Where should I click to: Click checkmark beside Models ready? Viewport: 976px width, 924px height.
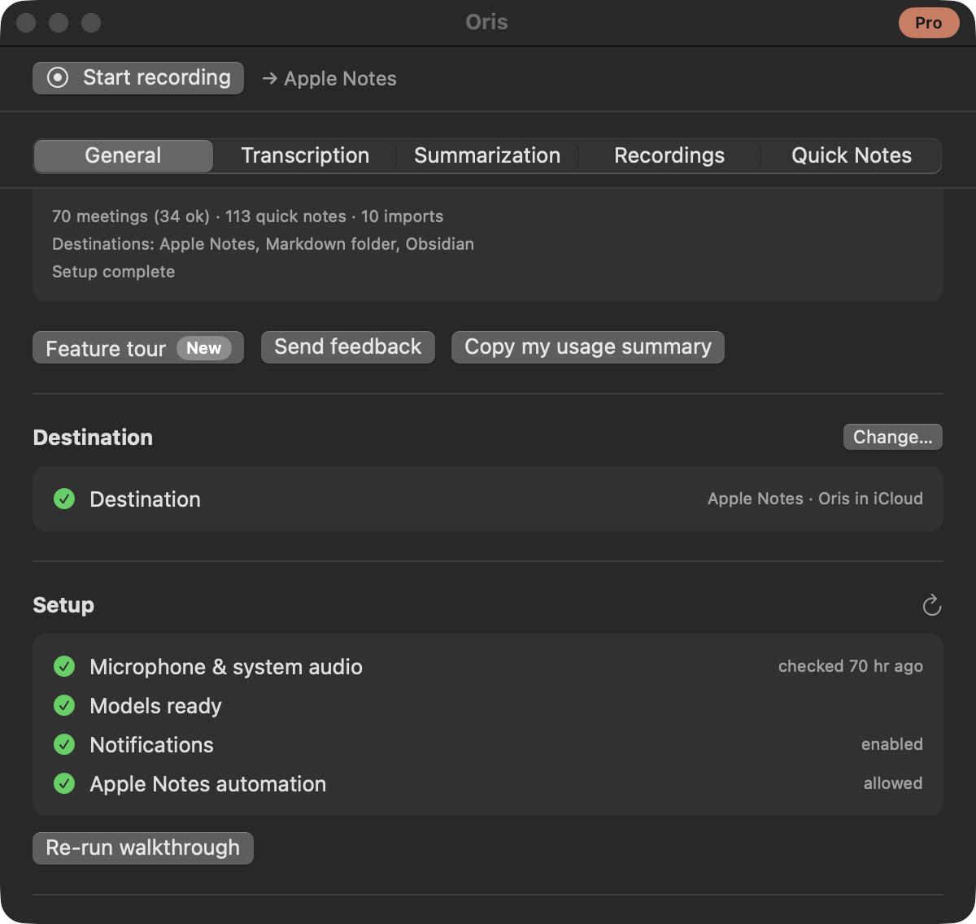64,705
